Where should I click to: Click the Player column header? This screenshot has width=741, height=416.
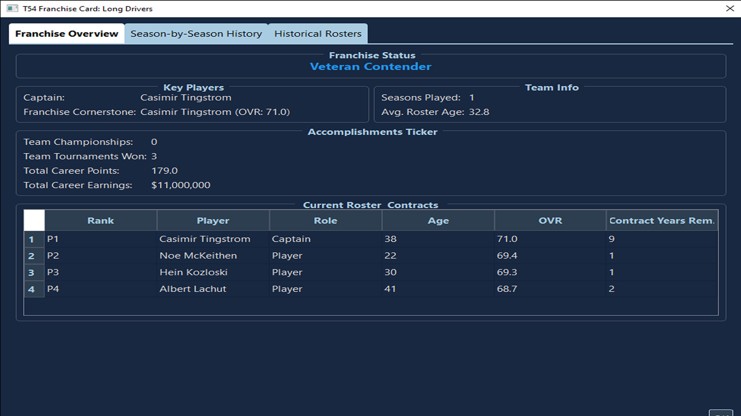(x=213, y=220)
